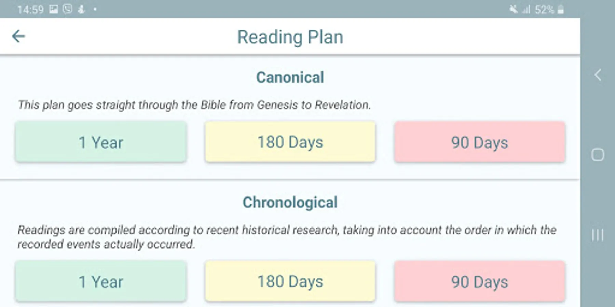This screenshot has width=615, height=307.
Task: Tap the signal strength status icon
Action: click(x=526, y=10)
